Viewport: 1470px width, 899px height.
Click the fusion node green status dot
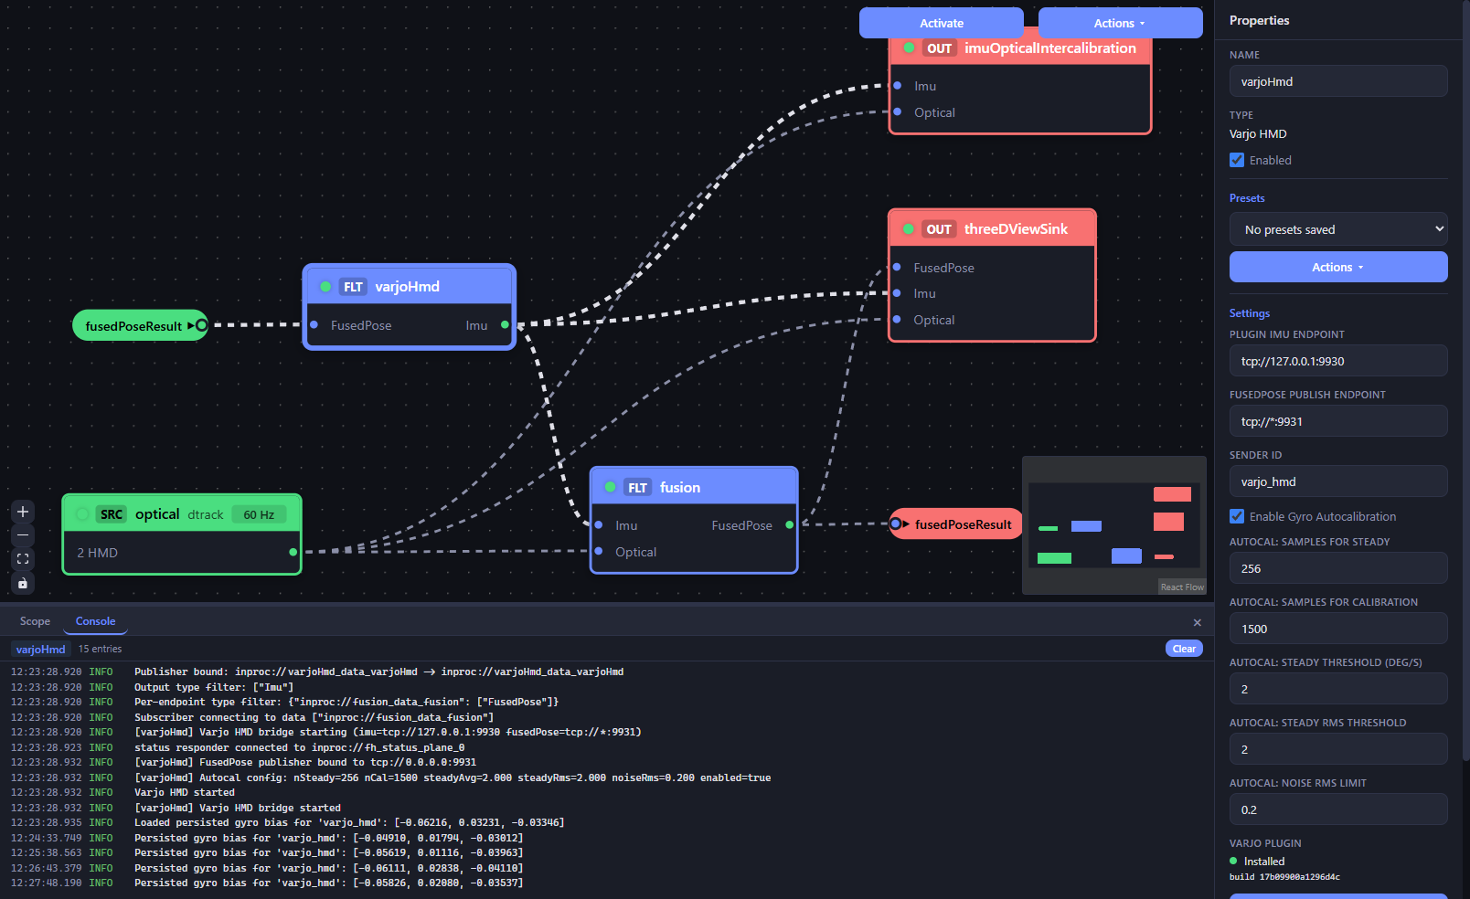click(x=610, y=487)
